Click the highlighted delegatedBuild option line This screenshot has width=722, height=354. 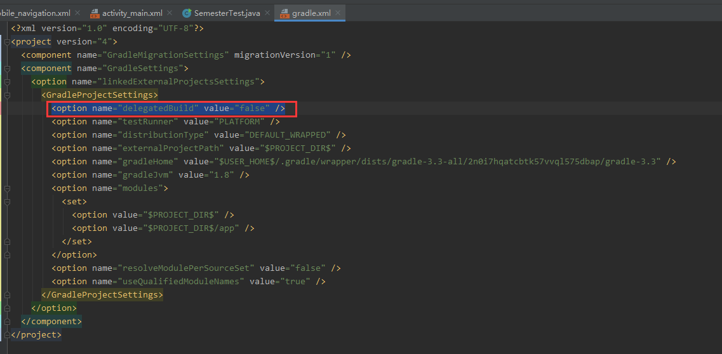click(168, 108)
